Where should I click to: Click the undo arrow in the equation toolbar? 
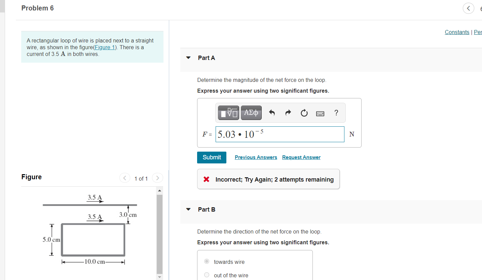(x=272, y=113)
